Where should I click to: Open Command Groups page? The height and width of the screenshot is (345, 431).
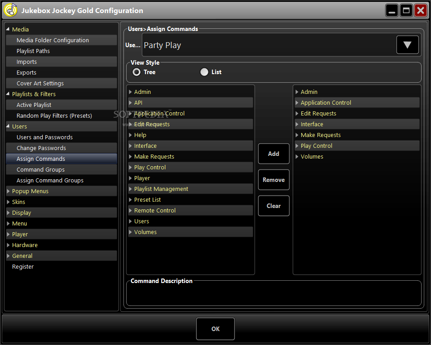pos(62,169)
